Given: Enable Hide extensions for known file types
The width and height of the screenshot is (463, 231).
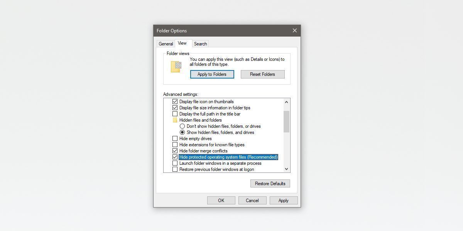Looking at the screenshot, I should (x=175, y=145).
